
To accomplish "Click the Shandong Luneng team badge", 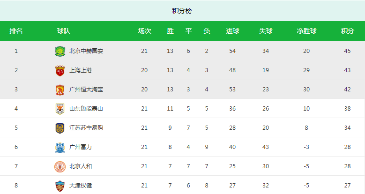I will coord(60,109).
